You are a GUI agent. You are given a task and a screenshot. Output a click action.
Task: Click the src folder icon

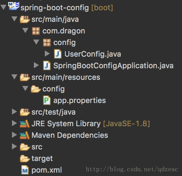25,147
